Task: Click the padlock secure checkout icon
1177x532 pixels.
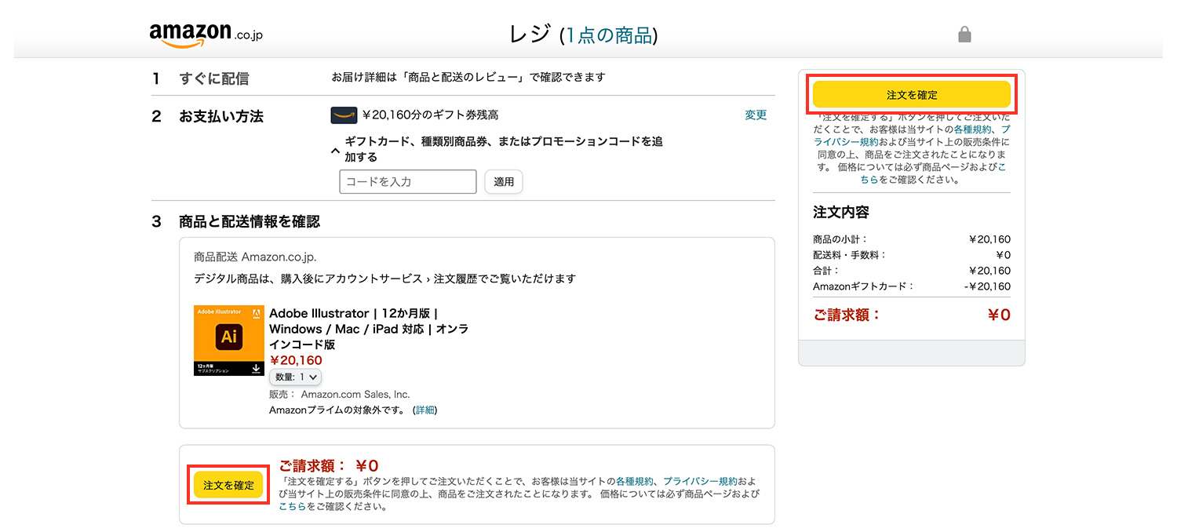Action: coord(964,35)
